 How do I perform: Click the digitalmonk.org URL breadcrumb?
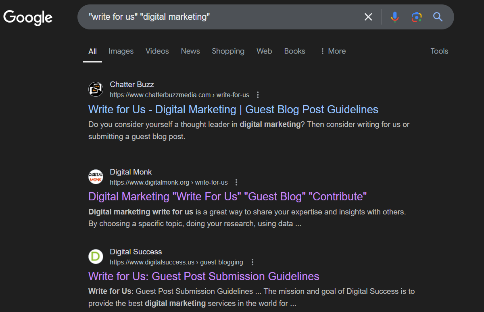[x=169, y=182]
